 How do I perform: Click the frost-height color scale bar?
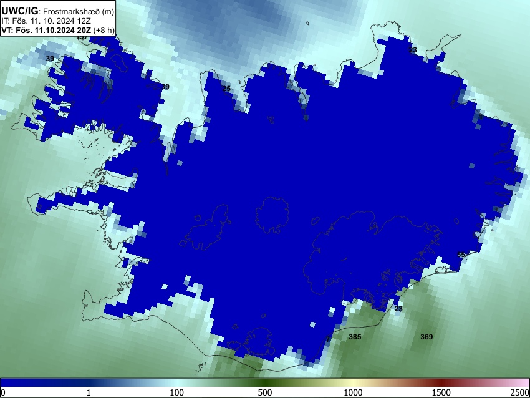pos(265,382)
